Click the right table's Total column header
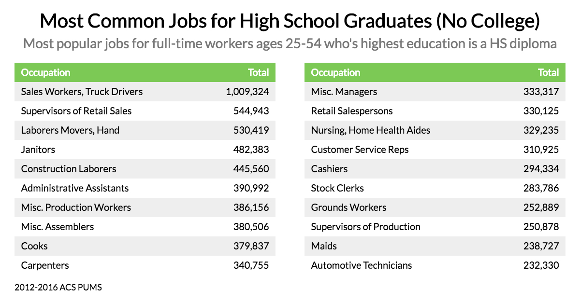This screenshot has width=580, height=303. (548, 72)
